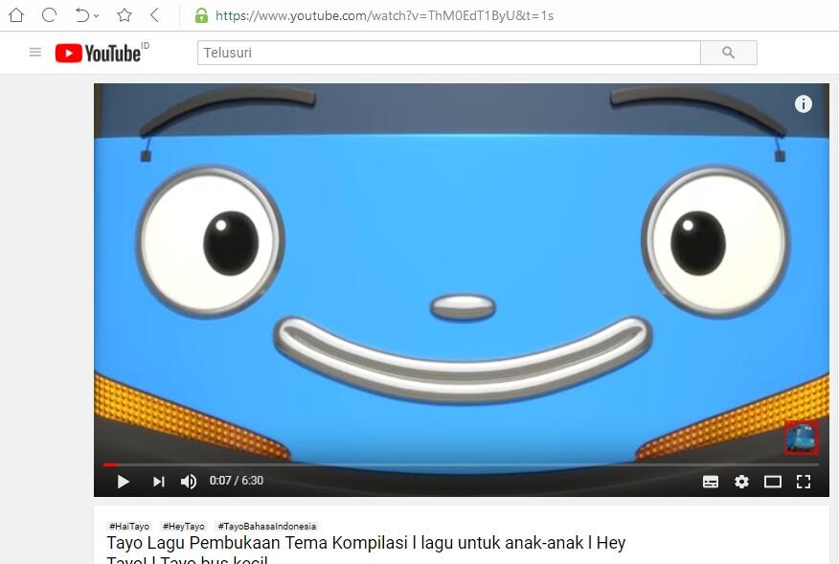Open the #TayoBahasaIndonesia hashtag
The image size is (839, 564).
click(267, 526)
